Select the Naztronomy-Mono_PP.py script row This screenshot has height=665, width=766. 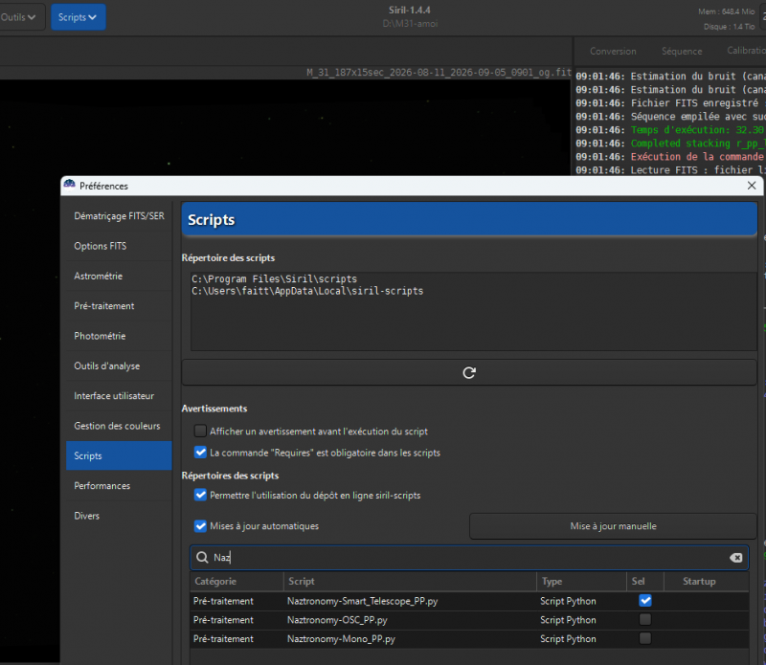coord(469,638)
